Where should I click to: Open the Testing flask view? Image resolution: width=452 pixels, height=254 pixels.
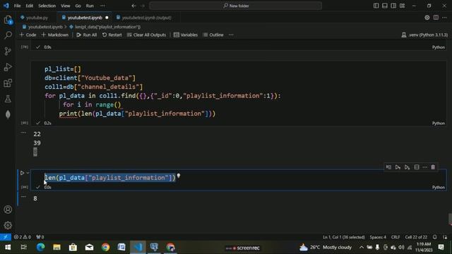(x=8, y=99)
